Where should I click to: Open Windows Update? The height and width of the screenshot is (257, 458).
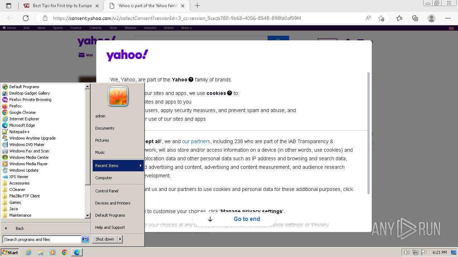pos(24,170)
